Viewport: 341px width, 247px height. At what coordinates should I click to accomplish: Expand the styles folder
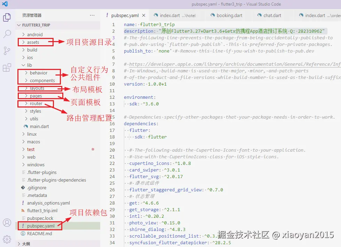[x=26, y=111]
